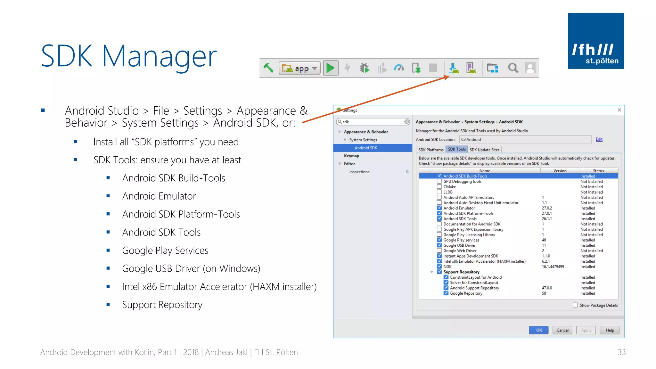Open the Project Structure icon
The image size is (656, 369).
pos(492,68)
